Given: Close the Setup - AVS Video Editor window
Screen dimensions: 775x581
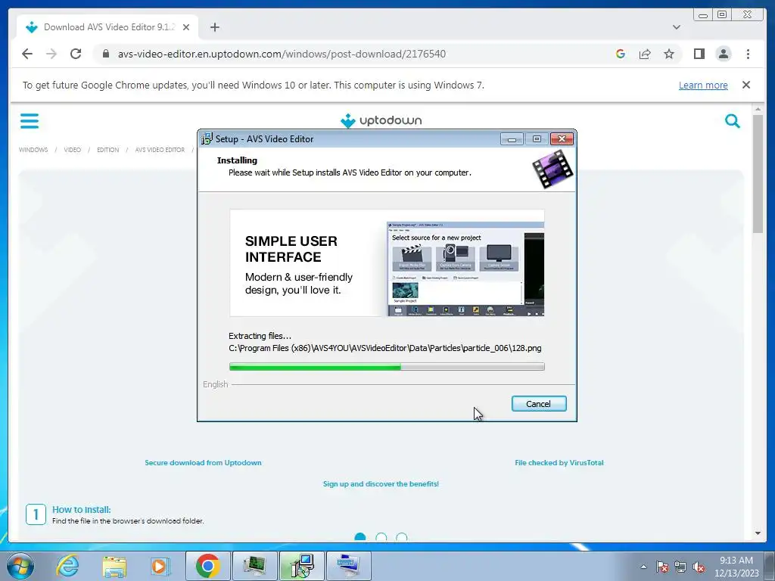Looking at the screenshot, I should click(x=562, y=139).
